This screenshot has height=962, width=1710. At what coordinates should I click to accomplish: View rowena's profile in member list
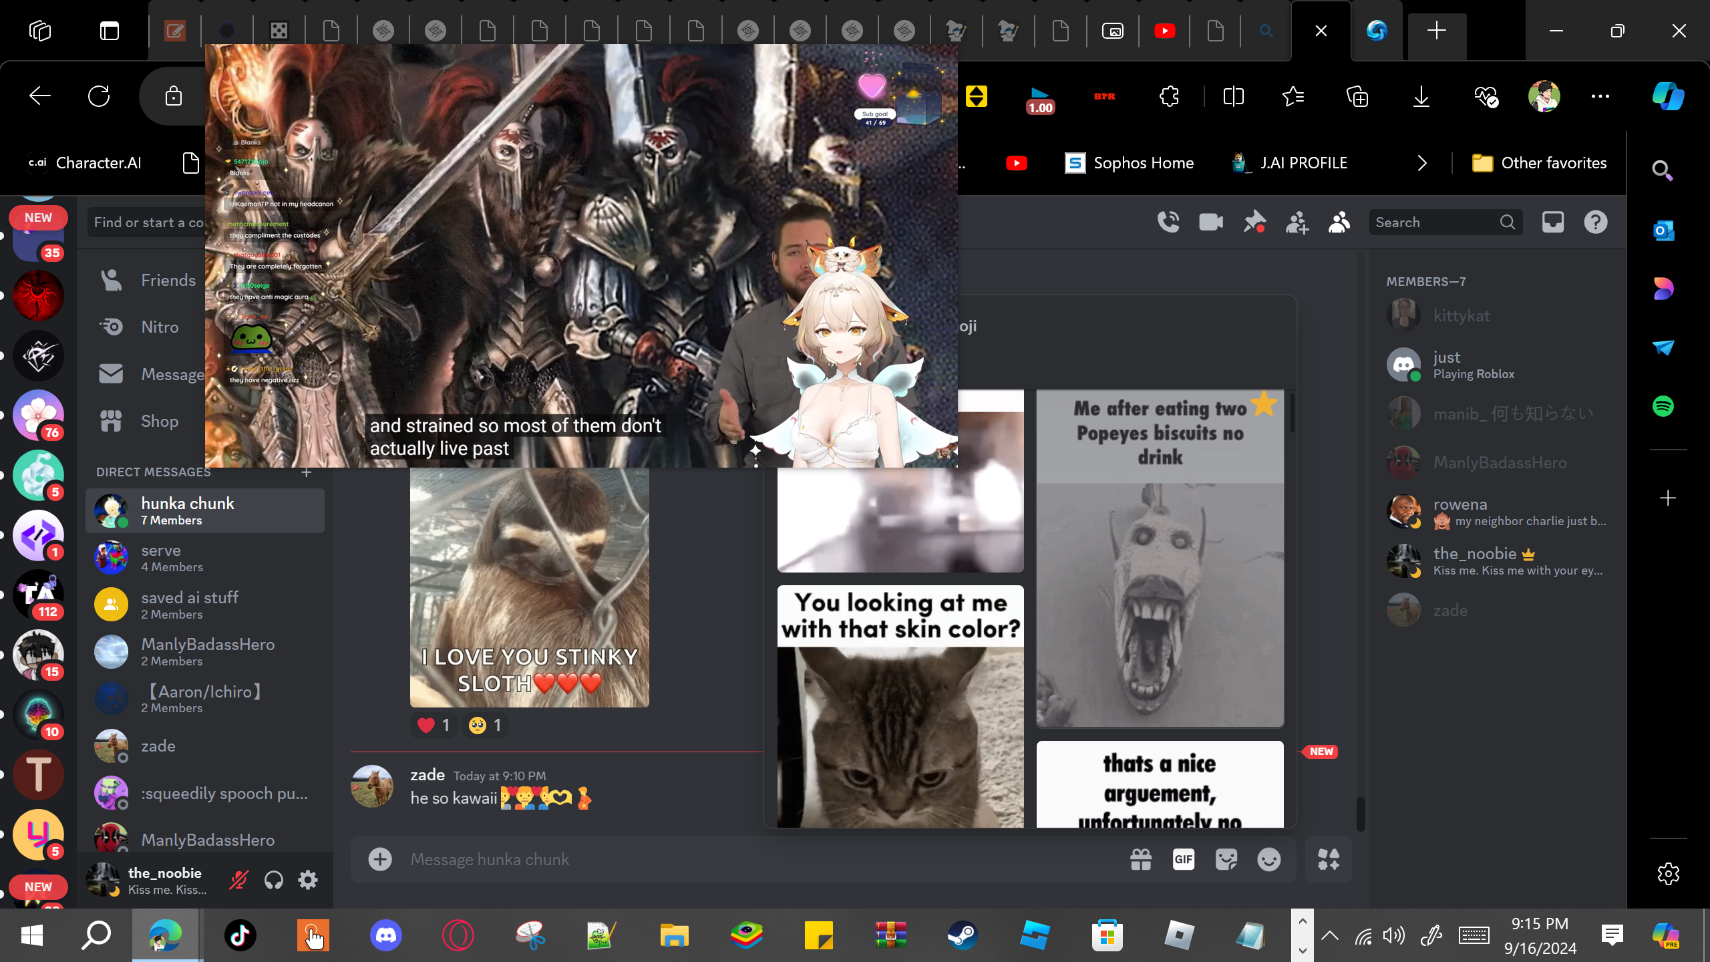(x=1499, y=512)
